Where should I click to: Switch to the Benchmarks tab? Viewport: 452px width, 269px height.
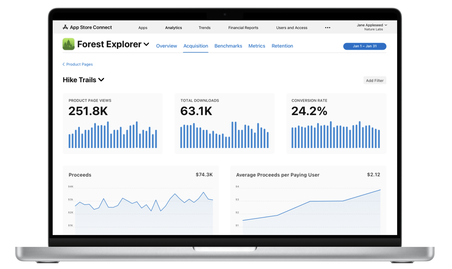point(228,46)
